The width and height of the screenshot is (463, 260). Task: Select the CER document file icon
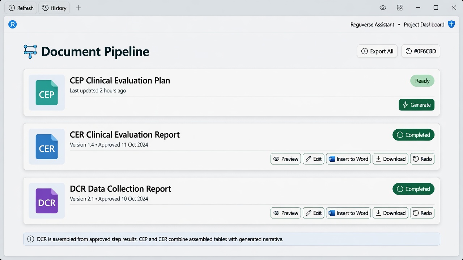[x=47, y=147]
